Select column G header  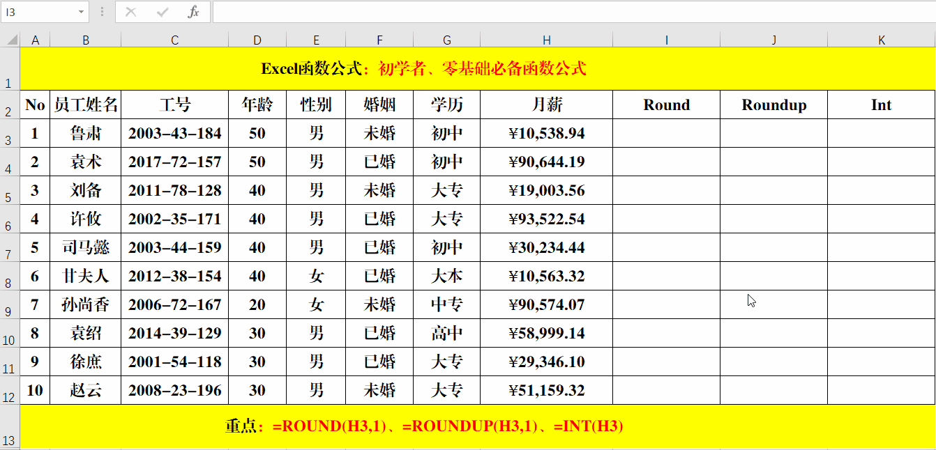[x=447, y=40]
